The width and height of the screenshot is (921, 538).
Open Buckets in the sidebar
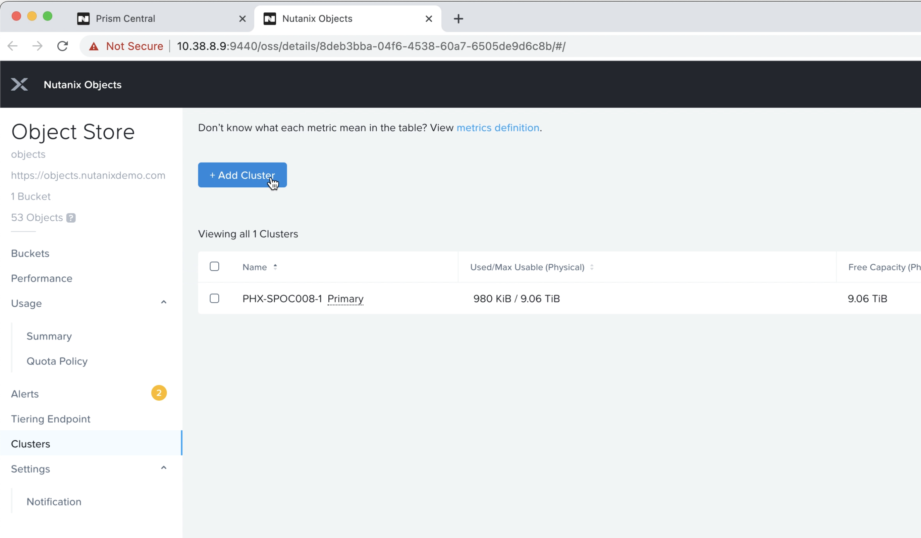click(x=30, y=254)
